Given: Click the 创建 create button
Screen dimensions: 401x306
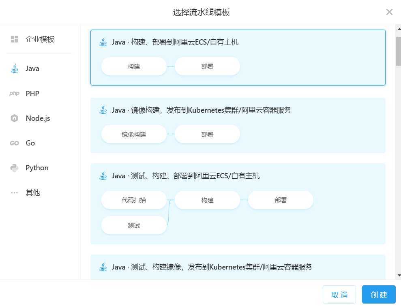Looking at the screenshot, I should [379, 295].
